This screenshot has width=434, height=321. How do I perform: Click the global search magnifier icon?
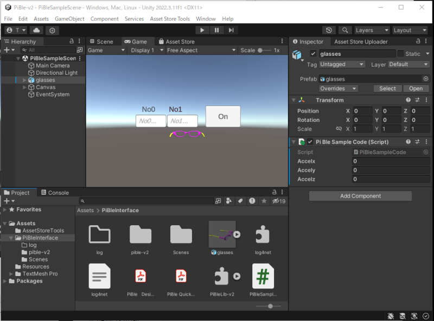click(345, 30)
